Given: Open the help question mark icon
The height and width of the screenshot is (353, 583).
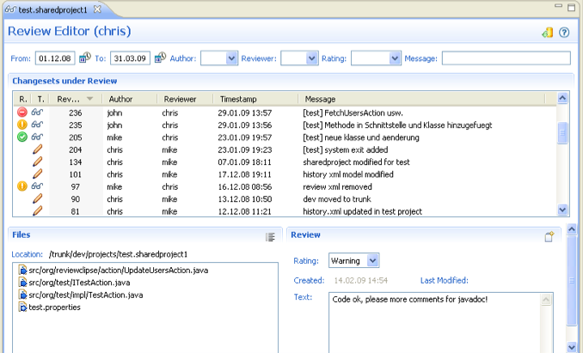Looking at the screenshot, I should 564,33.
